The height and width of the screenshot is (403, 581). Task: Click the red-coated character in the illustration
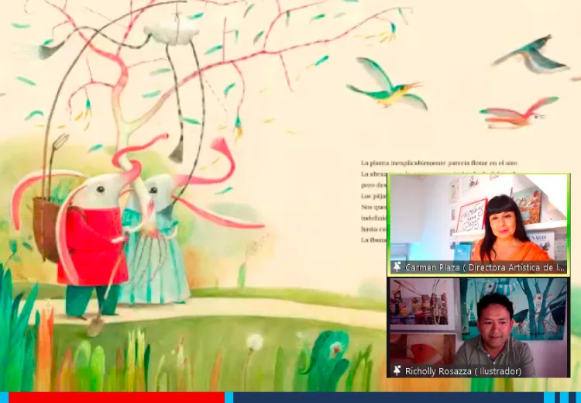[93, 245]
